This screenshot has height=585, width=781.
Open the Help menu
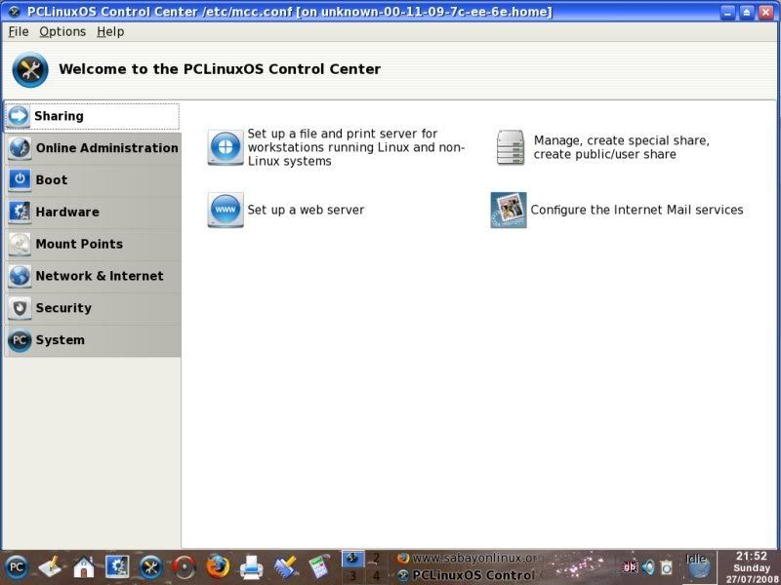coord(110,32)
